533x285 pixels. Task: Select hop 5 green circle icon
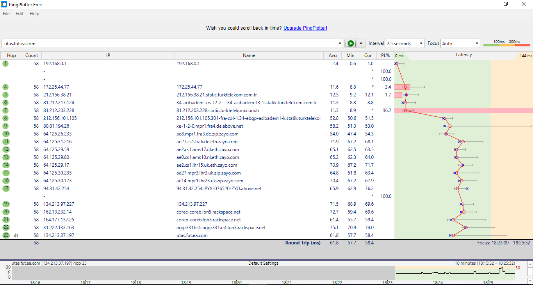[5, 95]
